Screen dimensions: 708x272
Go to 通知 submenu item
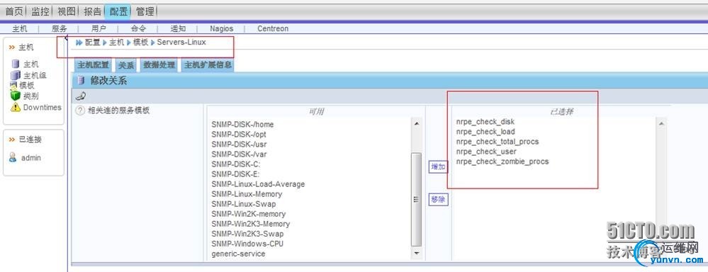(178, 28)
